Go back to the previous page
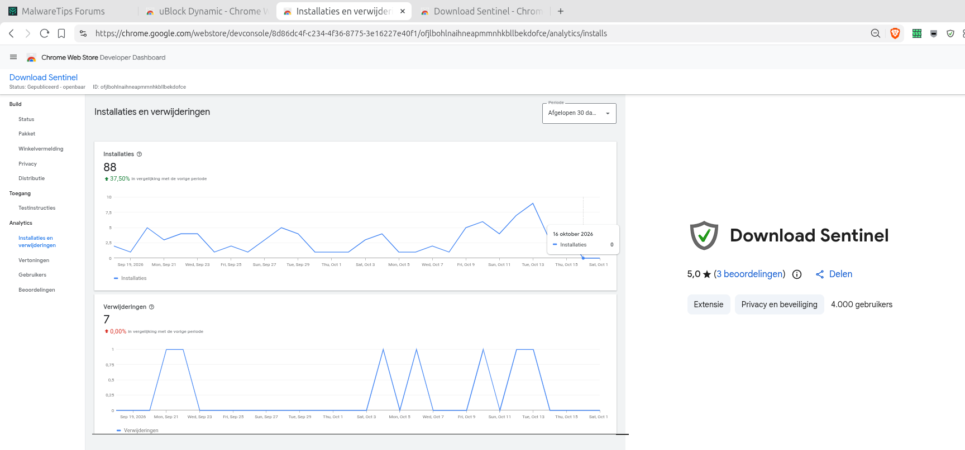The image size is (965, 450). click(11, 33)
